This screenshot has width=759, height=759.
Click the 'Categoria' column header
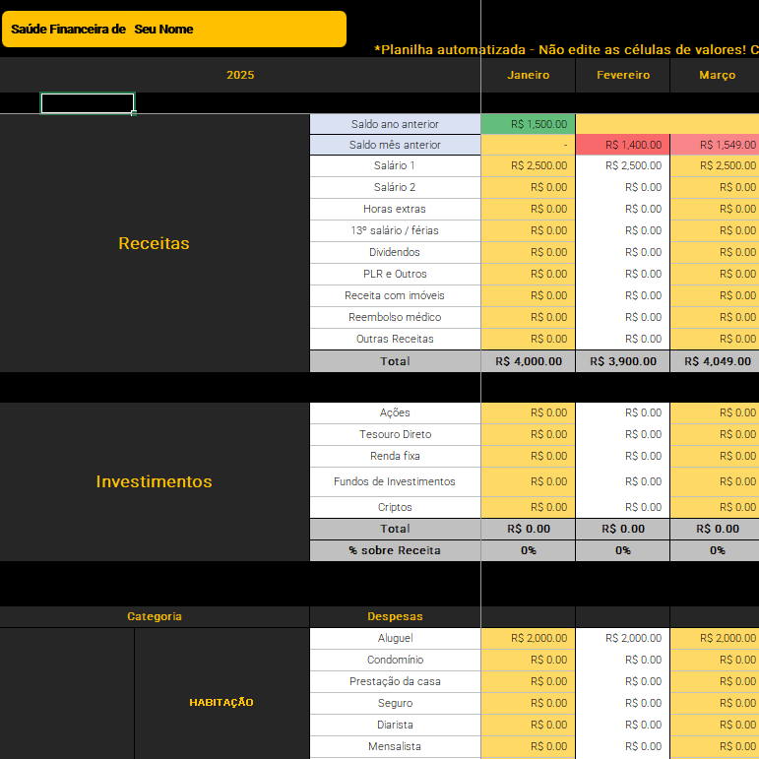(x=155, y=616)
